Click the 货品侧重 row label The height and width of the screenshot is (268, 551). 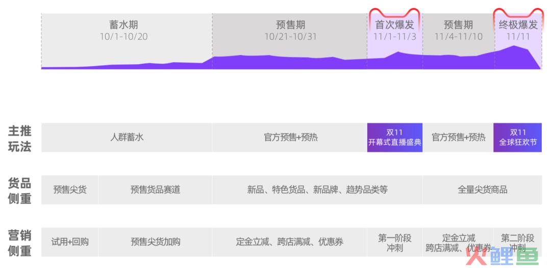click(20, 191)
